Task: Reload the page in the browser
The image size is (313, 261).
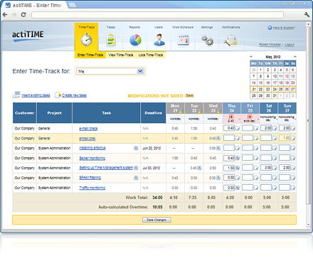Action: (23, 15)
